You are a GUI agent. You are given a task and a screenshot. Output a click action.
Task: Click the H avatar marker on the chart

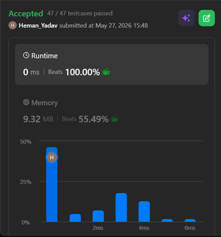pos(52,157)
